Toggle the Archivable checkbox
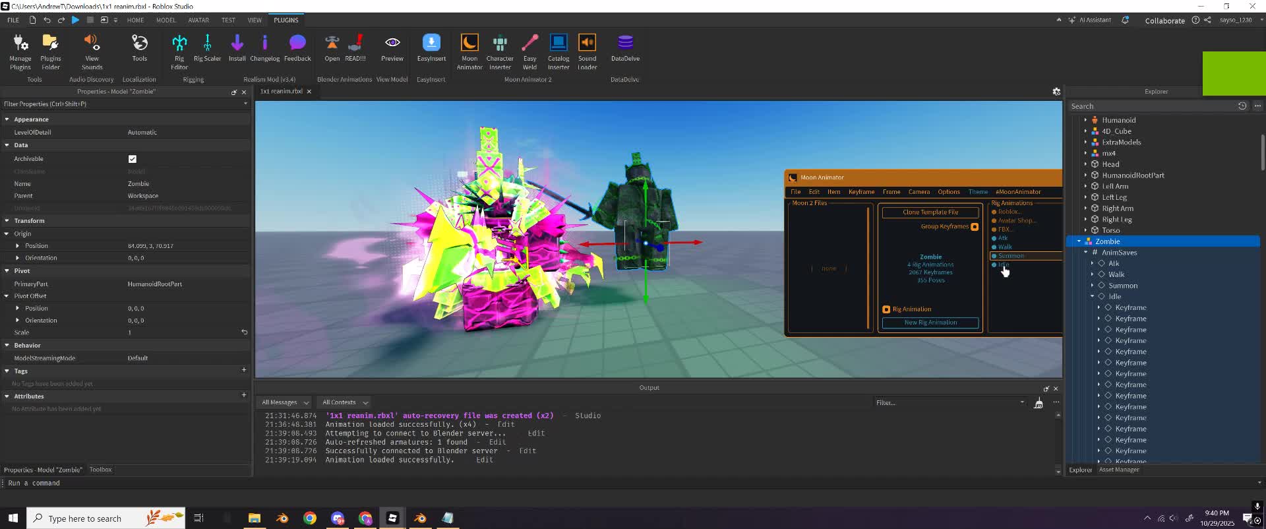The width and height of the screenshot is (1266, 529). 133,159
